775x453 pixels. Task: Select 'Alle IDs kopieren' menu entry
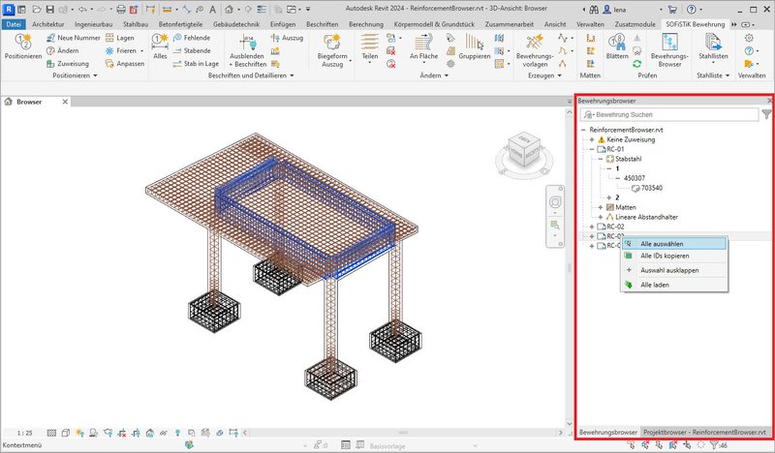coord(666,257)
